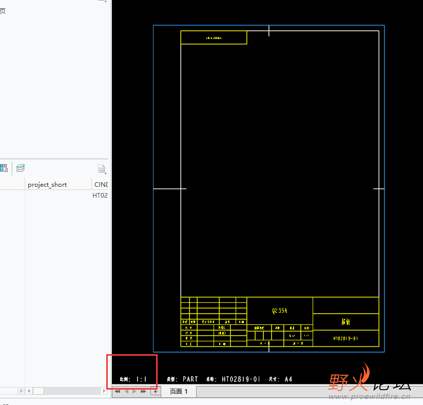Viewport: 423px width, 405px height.
Task: Select the yellow note box atop the sheet
Action: pos(214,37)
